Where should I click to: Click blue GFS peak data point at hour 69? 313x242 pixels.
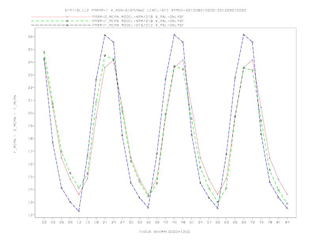pyautogui.click(x=244, y=35)
